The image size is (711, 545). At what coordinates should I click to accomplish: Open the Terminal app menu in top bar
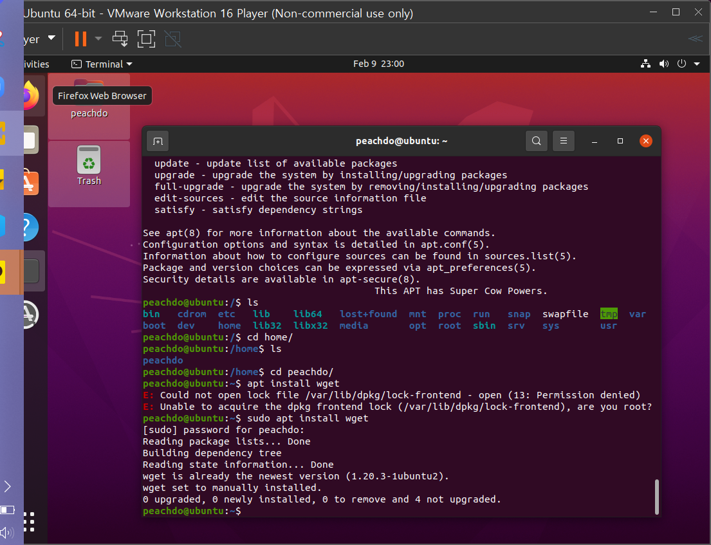pyautogui.click(x=102, y=64)
